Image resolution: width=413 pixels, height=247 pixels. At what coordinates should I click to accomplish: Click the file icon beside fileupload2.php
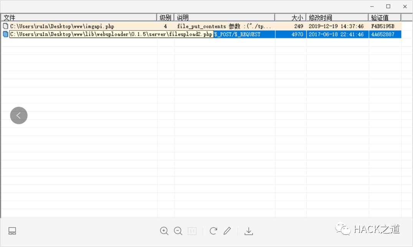pos(5,34)
